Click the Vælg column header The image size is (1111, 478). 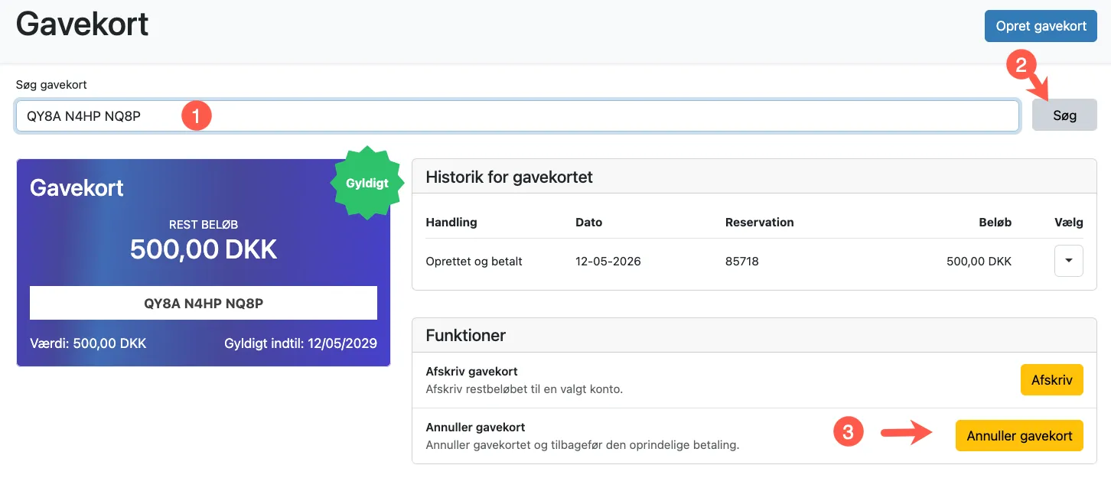(x=1069, y=223)
